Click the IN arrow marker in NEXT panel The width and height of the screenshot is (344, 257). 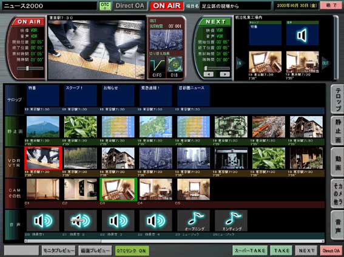[x=240, y=63]
